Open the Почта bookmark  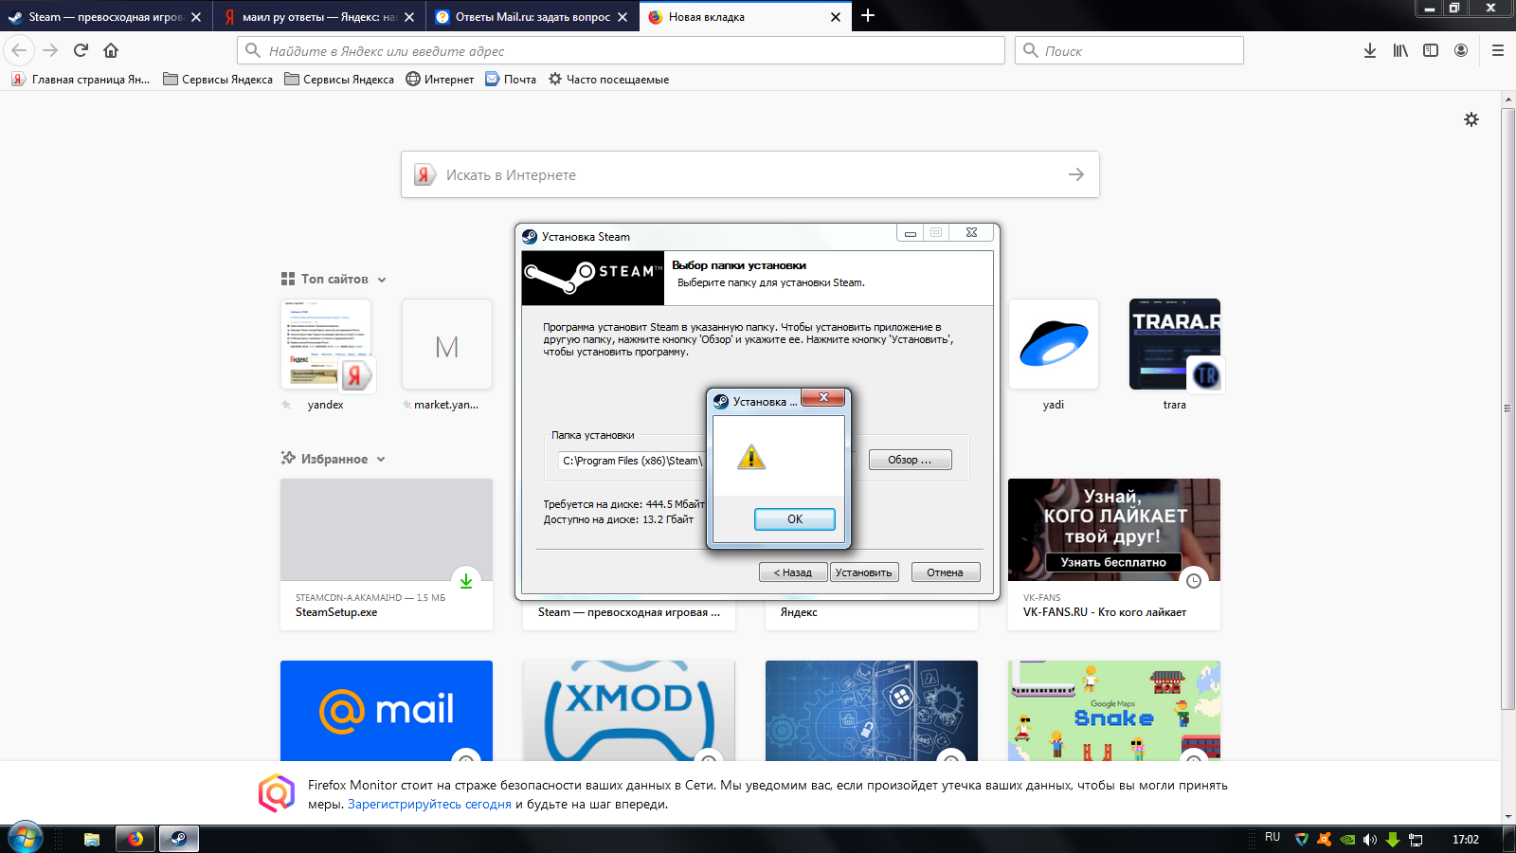(x=511, y=80)
